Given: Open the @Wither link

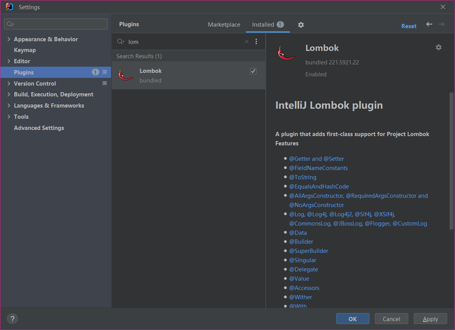Looking at the screenshot, I should [x=301, y=297].
